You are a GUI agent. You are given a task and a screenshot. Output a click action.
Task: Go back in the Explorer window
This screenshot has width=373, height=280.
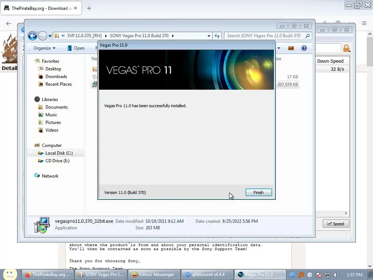point(32,36)
